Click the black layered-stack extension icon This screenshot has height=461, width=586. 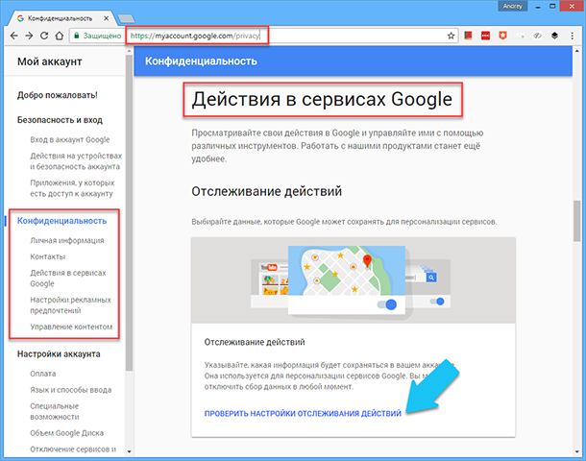(554, 36)
